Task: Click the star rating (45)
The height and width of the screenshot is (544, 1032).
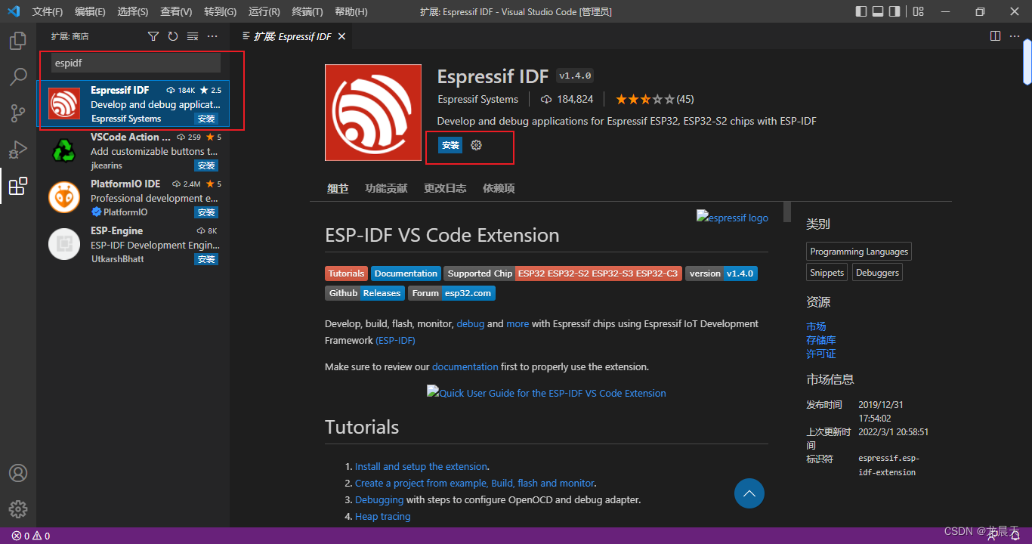Action: (655, 99)
